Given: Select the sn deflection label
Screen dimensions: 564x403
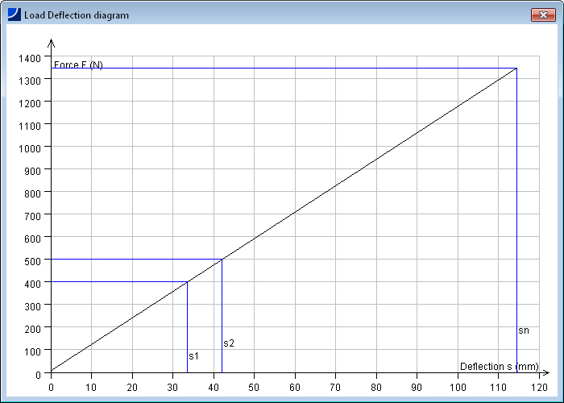Looking at the screenshot, I should click(x=524, y=330).
